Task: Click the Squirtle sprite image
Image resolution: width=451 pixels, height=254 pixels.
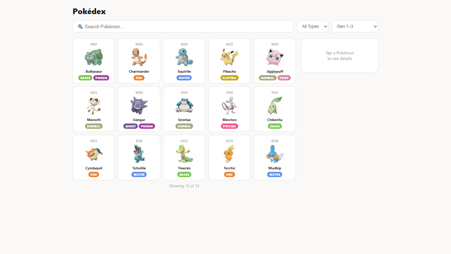Action: [184, 57]
